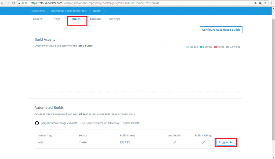The width and height of the screenshot is (275, 159).
Task: Open the General tab
Action: point(38,19)
